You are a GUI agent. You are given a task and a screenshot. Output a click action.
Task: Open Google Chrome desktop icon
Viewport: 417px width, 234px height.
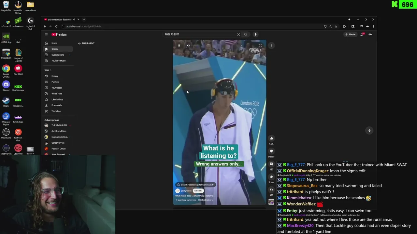tap(6, 71)
